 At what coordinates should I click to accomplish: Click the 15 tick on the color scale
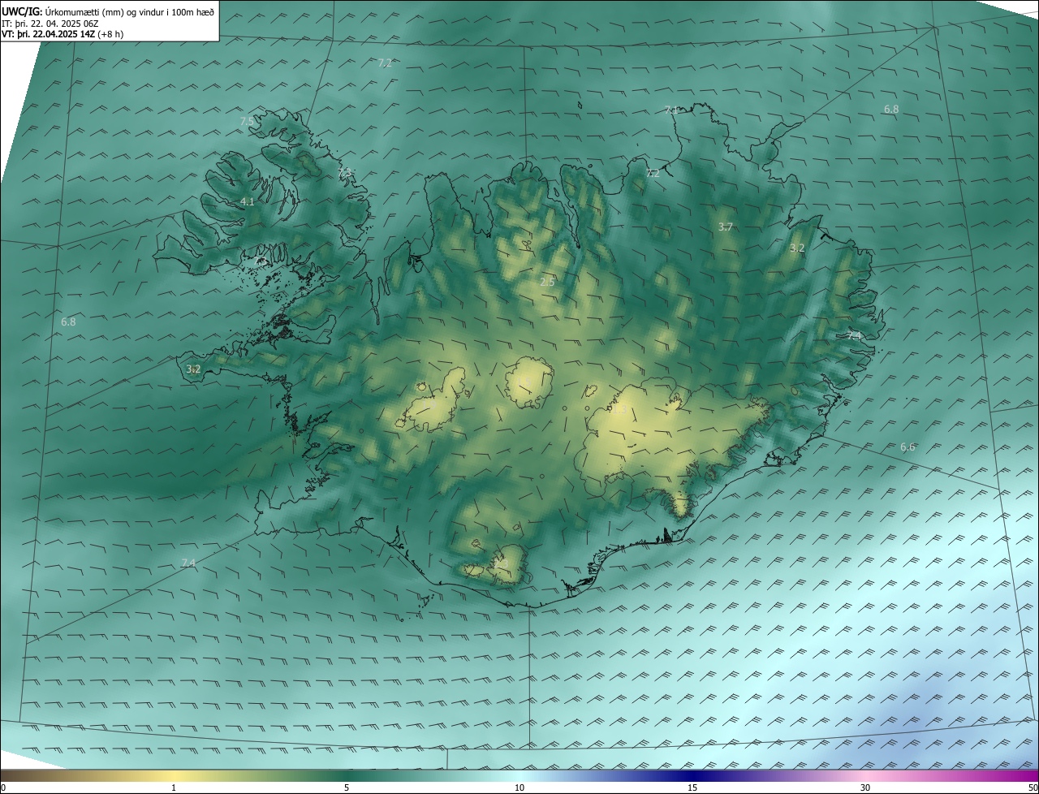tap(692, 788)
